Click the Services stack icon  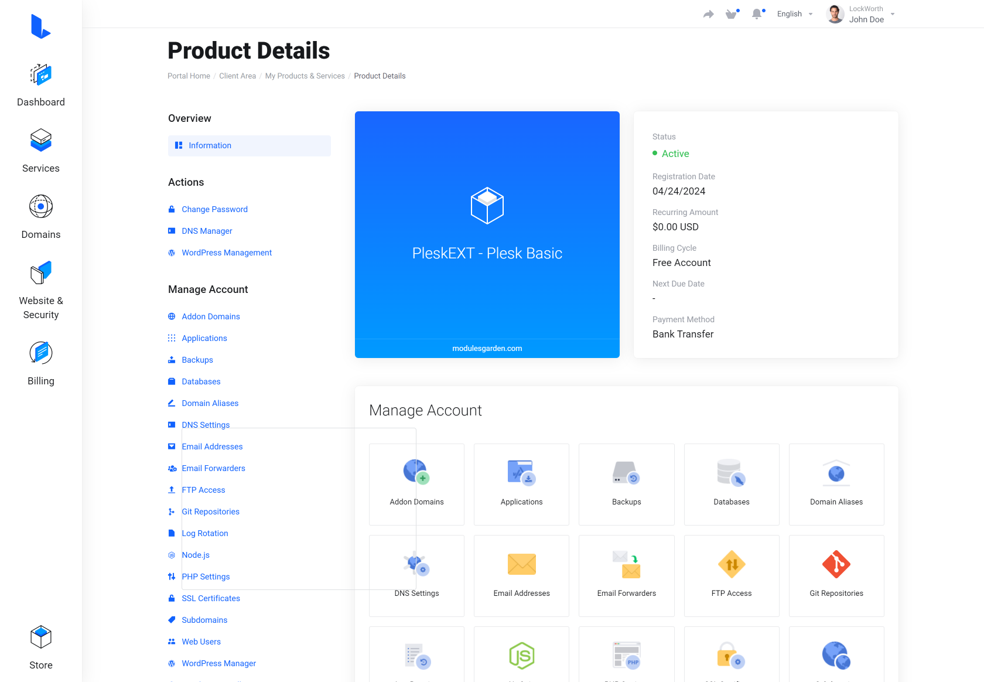pyautogui.click(x=41, y=141)
